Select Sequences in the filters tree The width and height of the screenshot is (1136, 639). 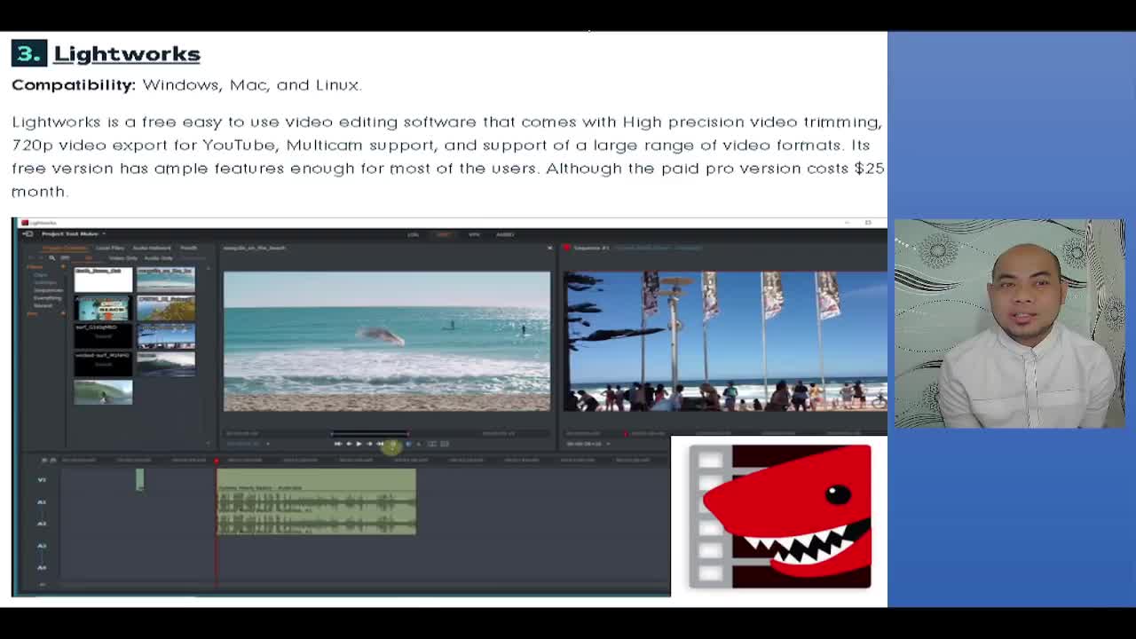coord(48,290)
